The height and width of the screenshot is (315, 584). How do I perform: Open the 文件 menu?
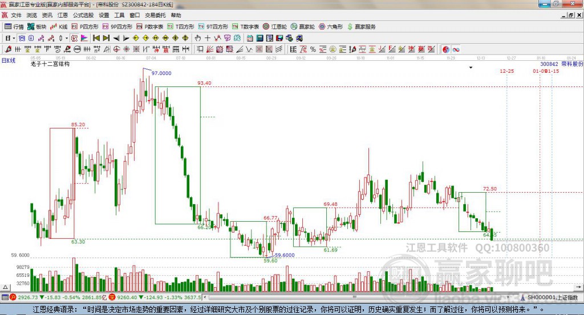pos(16,15)
